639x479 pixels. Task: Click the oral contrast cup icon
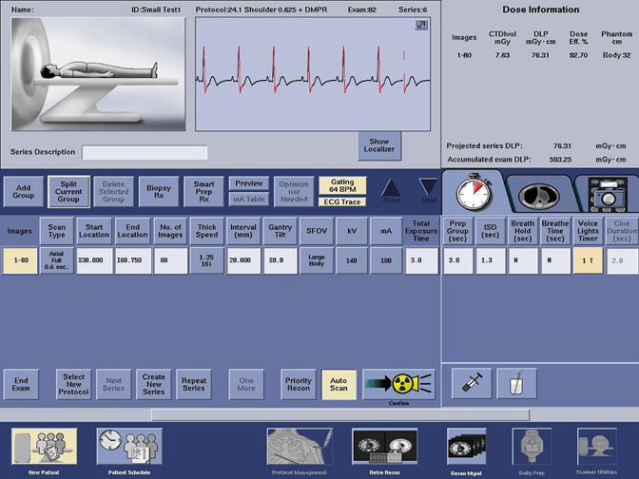click(516, 383)
